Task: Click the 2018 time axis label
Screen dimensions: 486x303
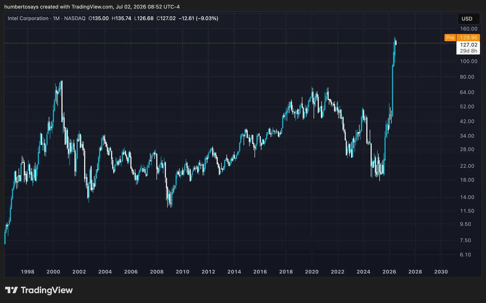Action: pyautogui.click(x=286, y=272)
